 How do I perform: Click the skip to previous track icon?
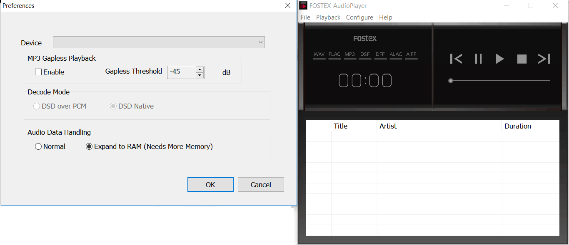pyautogui.click(x=456, y=59)
